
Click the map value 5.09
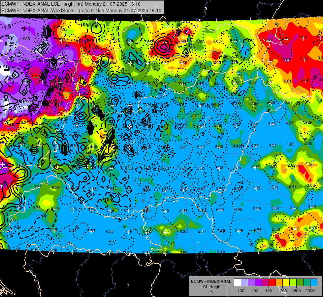pyautogui.click(x=218, y=125)
